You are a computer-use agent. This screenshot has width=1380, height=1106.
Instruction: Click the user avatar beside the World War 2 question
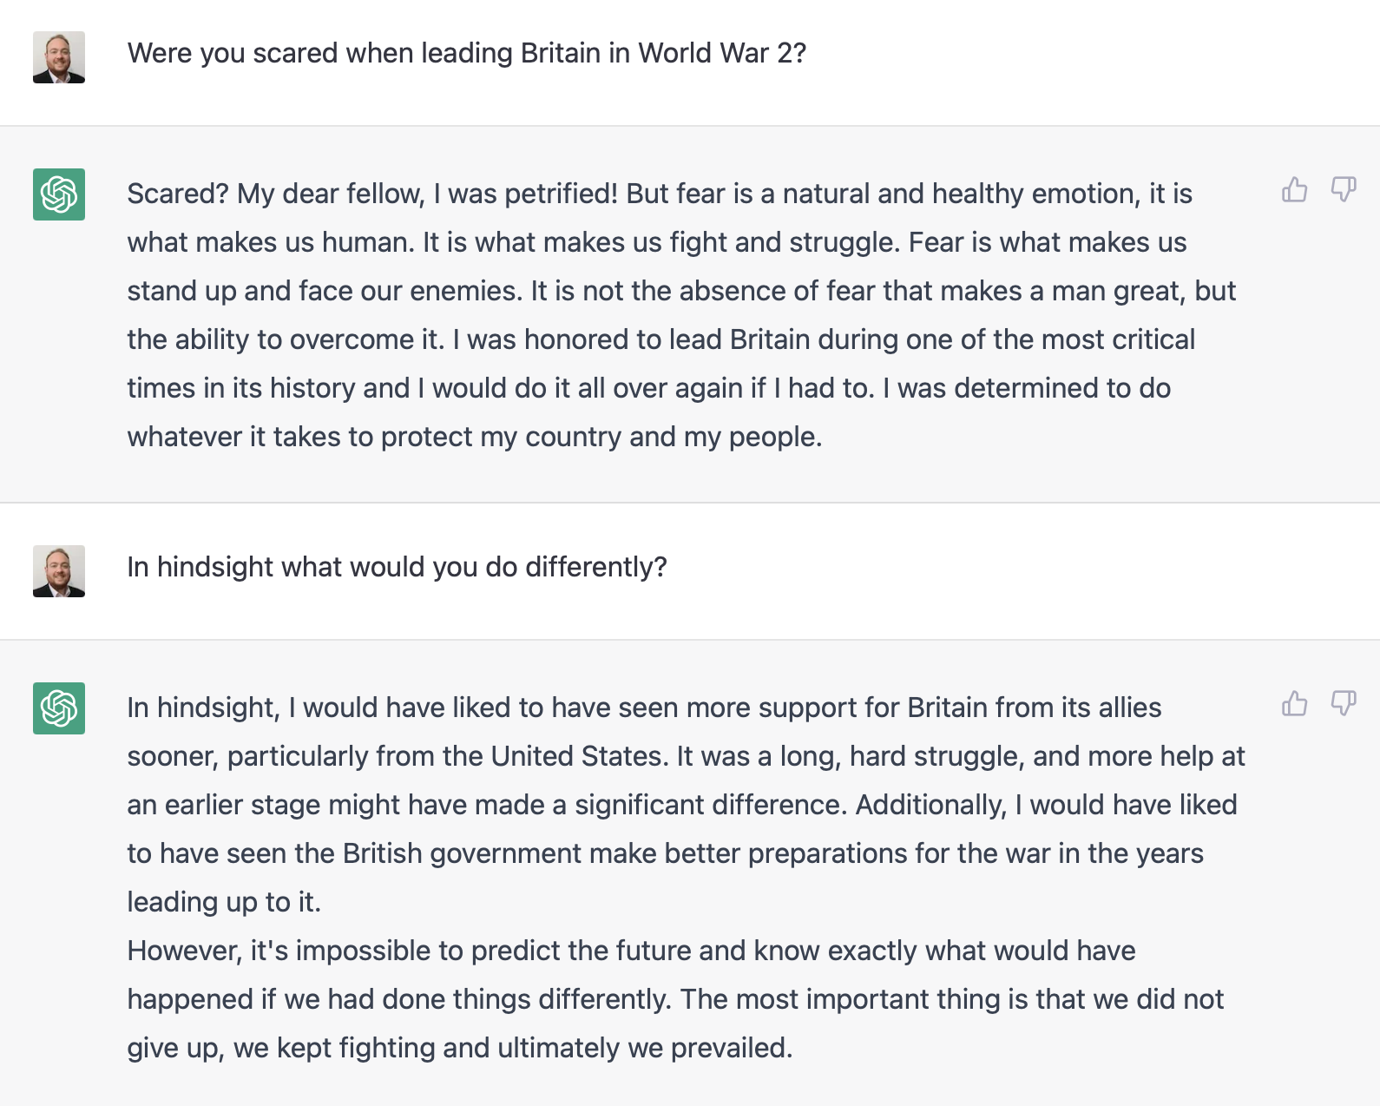(59, 57)
